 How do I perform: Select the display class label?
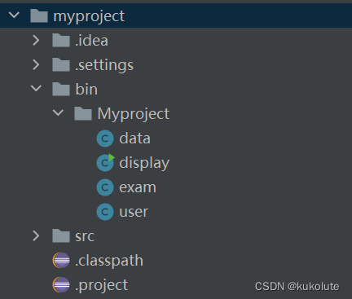click(x=144, y=164)
